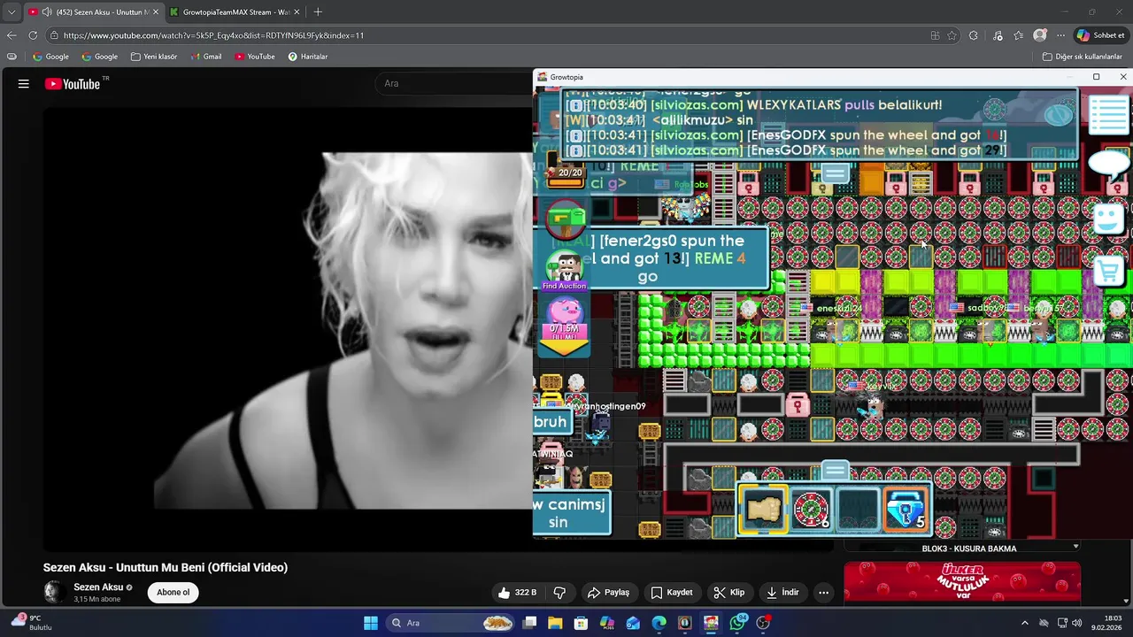The width and height of the screenshot is (1133, 637).
Task: Open Growtopia app icon in taskbar
Action: point(711,623)
